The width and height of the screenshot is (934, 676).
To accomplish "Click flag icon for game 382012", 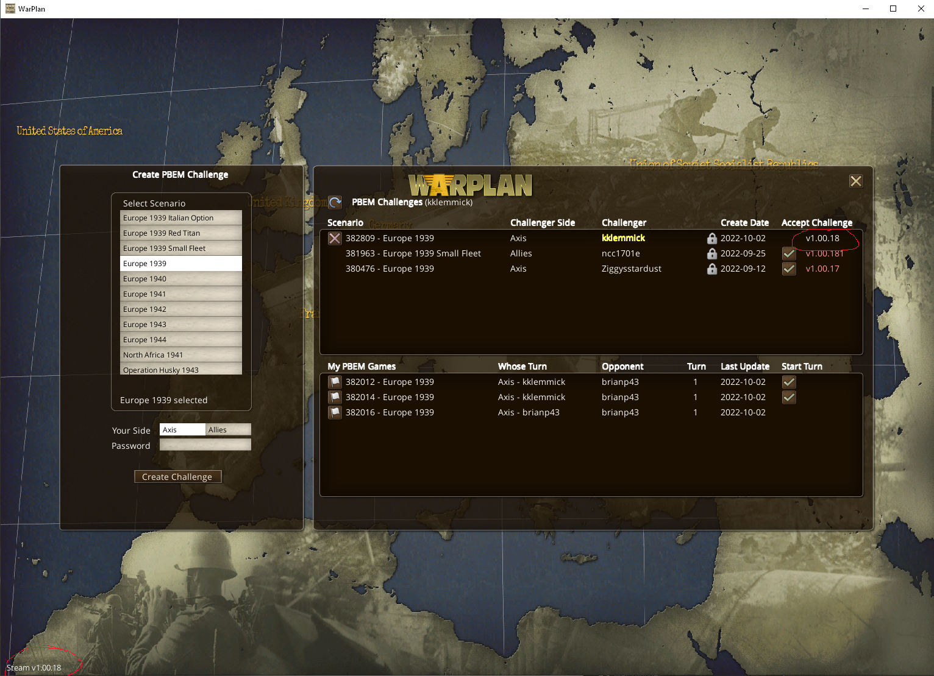I will point(335,382).
